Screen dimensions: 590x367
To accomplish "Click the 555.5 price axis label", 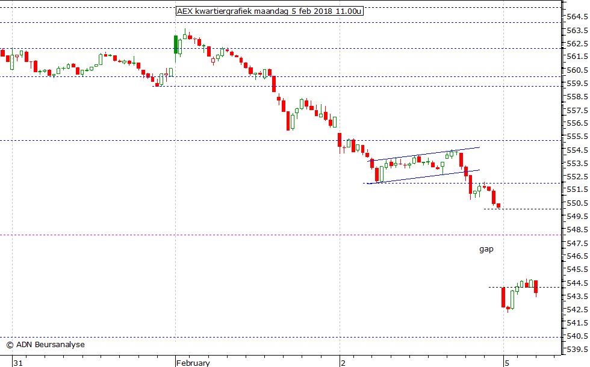I will coord(577,137).
